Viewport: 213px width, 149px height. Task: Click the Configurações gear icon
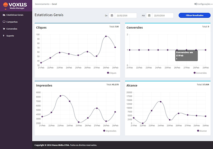coord(196,4)
